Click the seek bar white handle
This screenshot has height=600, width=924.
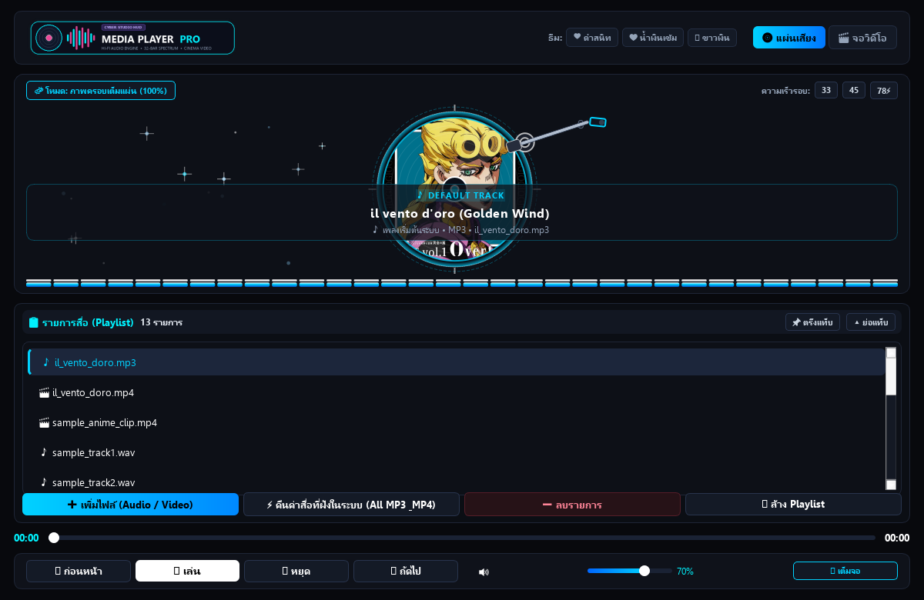point(54,538)
